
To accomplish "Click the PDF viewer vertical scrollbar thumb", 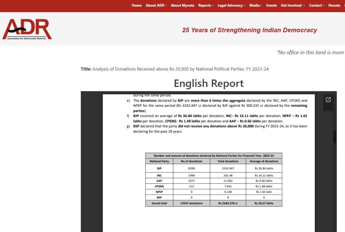I will pos(335,137).
